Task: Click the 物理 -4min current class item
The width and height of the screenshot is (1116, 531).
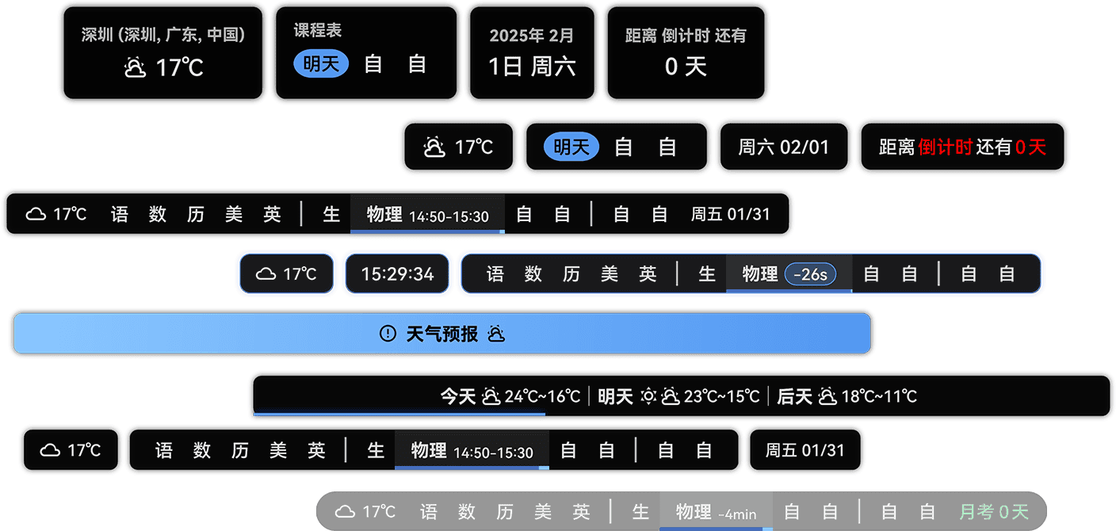Action: tap(715, 512)
